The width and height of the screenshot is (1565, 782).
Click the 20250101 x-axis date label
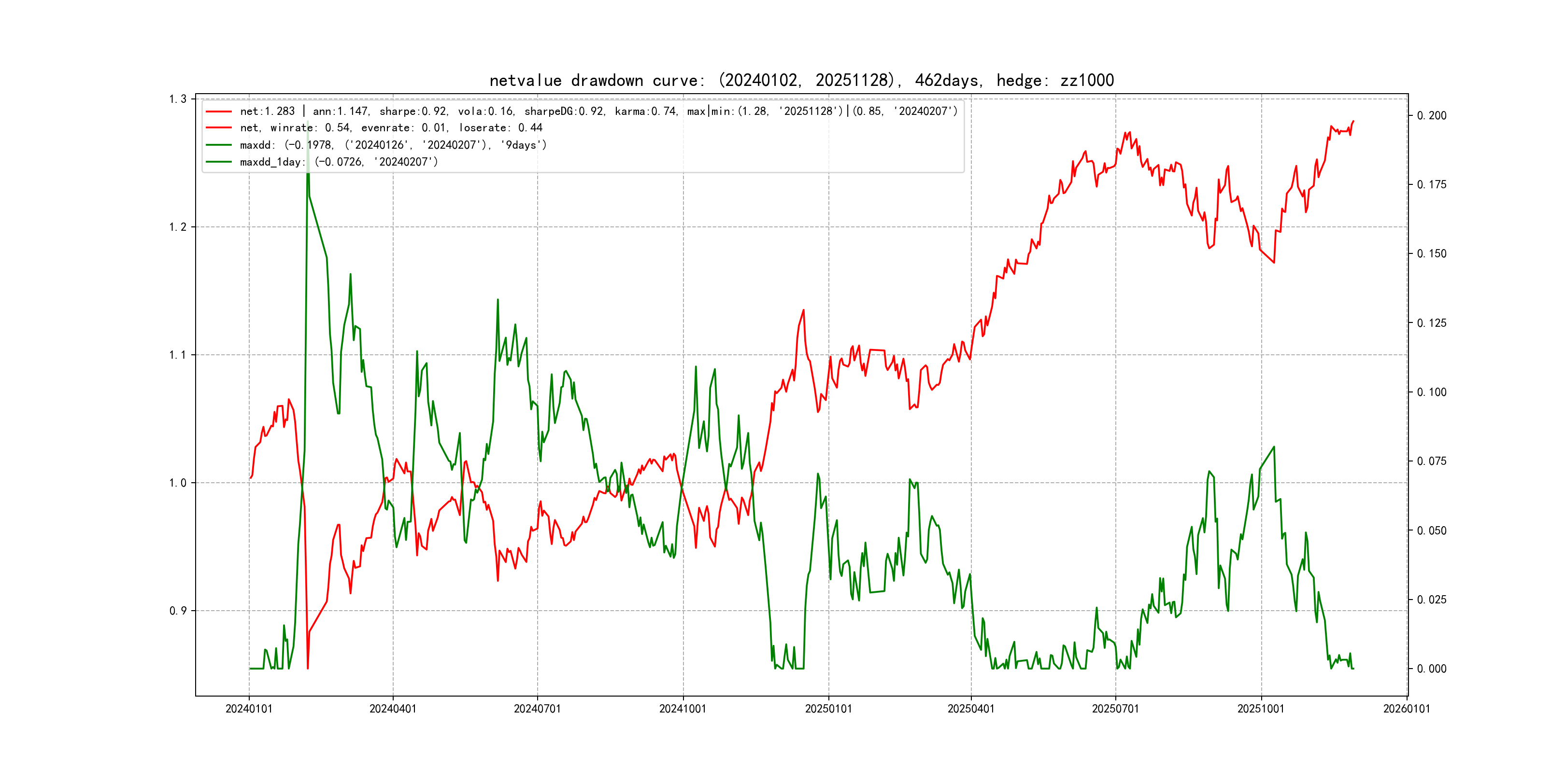[828, 709]
